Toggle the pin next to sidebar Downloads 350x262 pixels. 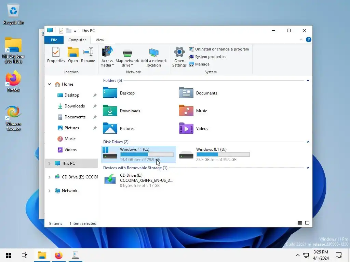pos(95,106)
